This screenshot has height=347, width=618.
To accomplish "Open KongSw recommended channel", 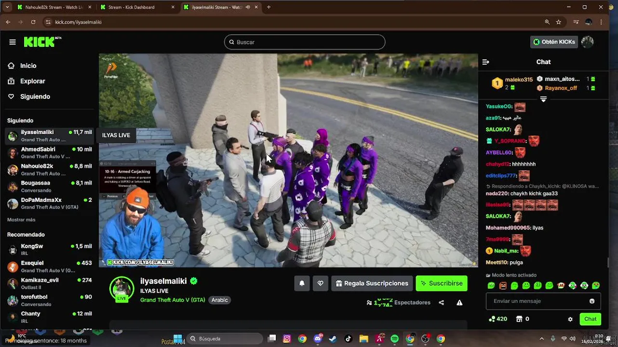I will coord(49,250).
